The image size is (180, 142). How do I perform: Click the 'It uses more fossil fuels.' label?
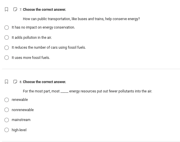(31, 58)
